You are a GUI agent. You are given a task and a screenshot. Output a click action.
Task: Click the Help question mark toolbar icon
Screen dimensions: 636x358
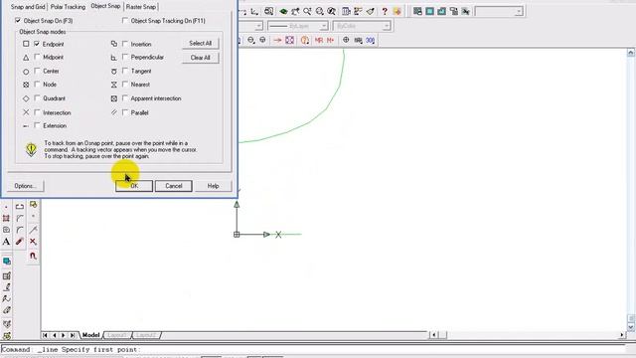pyautogui.click(x=385, y=11)
